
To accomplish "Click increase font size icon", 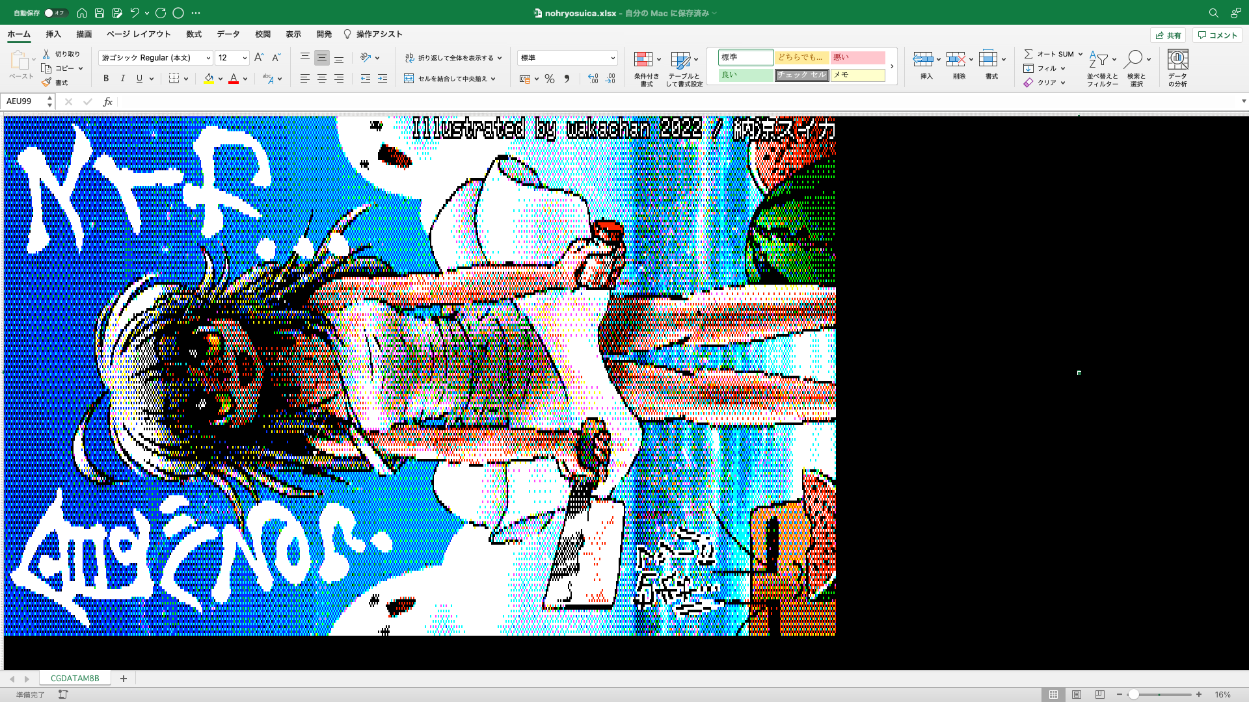I will pos(259,58).
